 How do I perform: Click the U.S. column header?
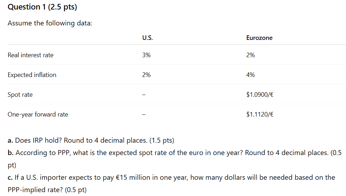[147, 38]
